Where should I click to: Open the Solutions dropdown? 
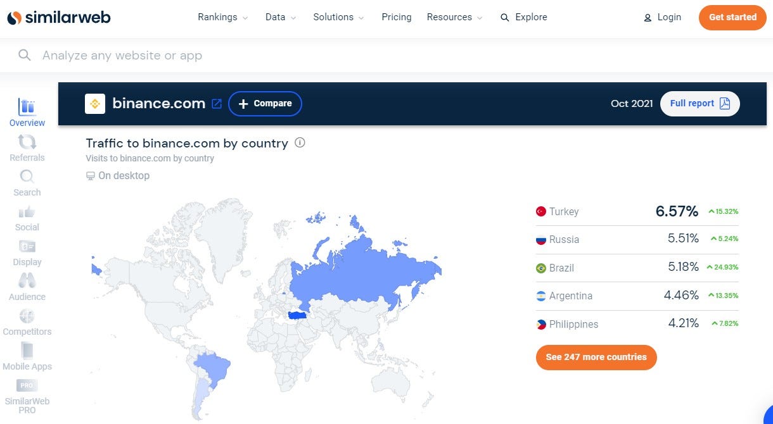339,17
